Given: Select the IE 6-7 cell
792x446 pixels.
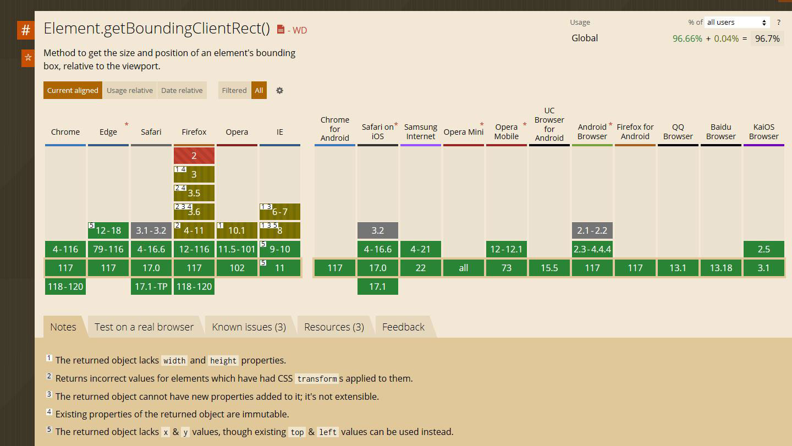Looking at the screenshot, I should [x=280, y=212].
